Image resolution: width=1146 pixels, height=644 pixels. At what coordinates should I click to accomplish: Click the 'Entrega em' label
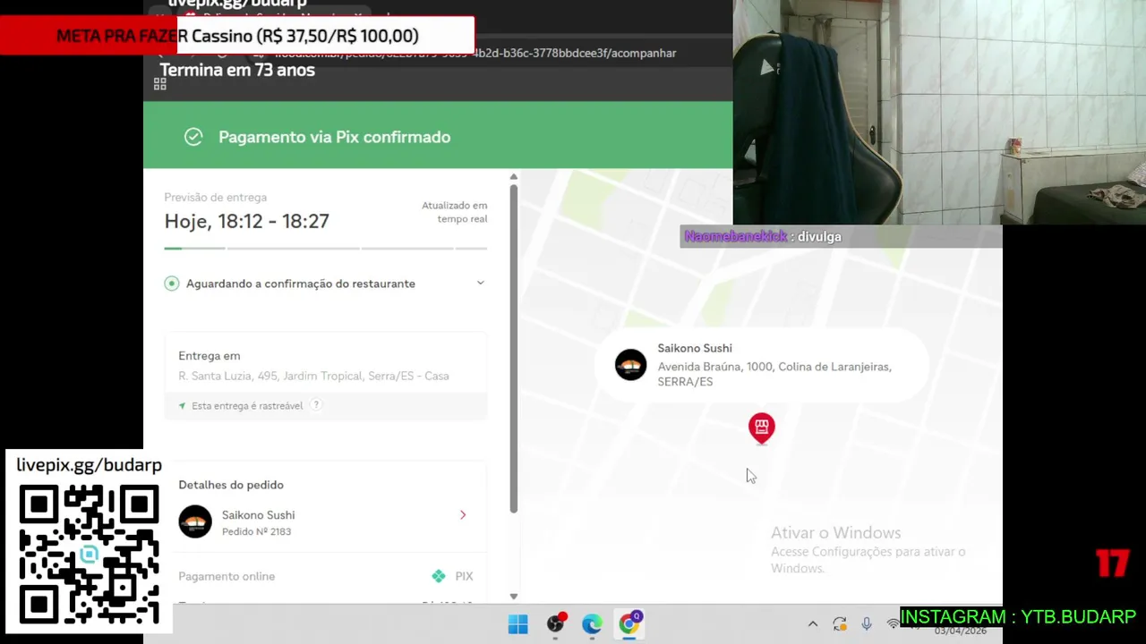[209, 356]
